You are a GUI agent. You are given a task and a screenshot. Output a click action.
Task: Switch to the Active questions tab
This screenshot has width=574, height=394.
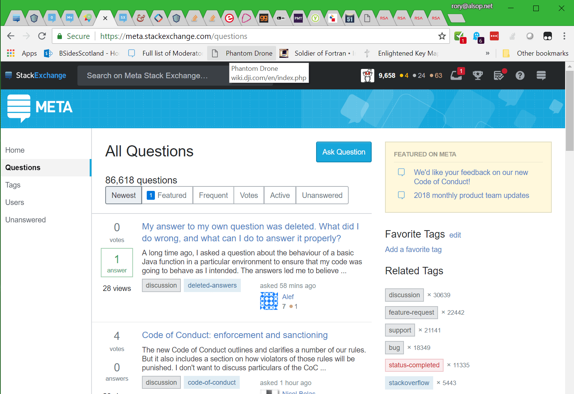click(280, 195)
